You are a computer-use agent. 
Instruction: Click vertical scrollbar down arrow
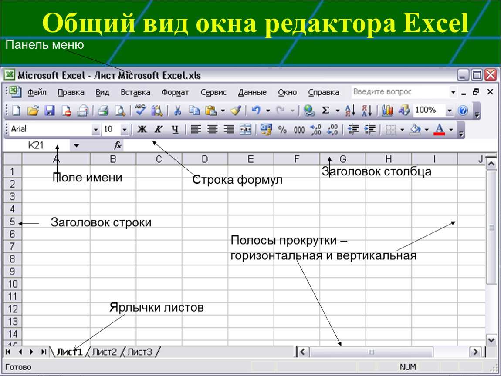[491, 340]
